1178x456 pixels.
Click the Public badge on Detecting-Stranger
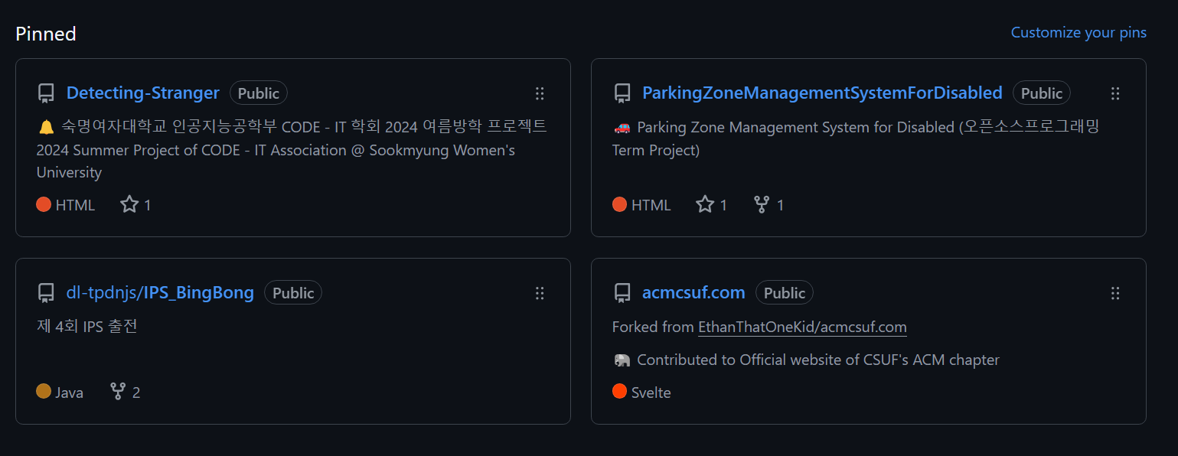[x=258, y=93]
